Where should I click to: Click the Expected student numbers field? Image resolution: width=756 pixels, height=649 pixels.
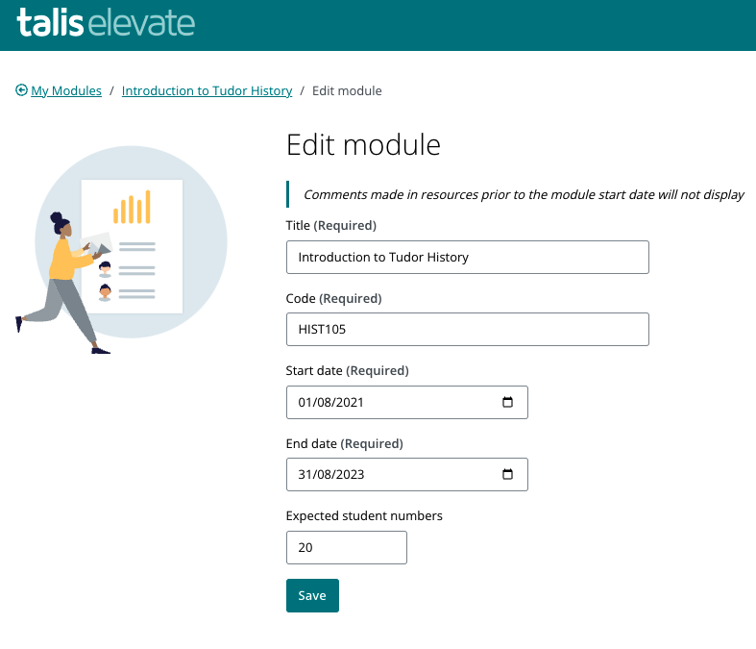click(x=347, y=548)
